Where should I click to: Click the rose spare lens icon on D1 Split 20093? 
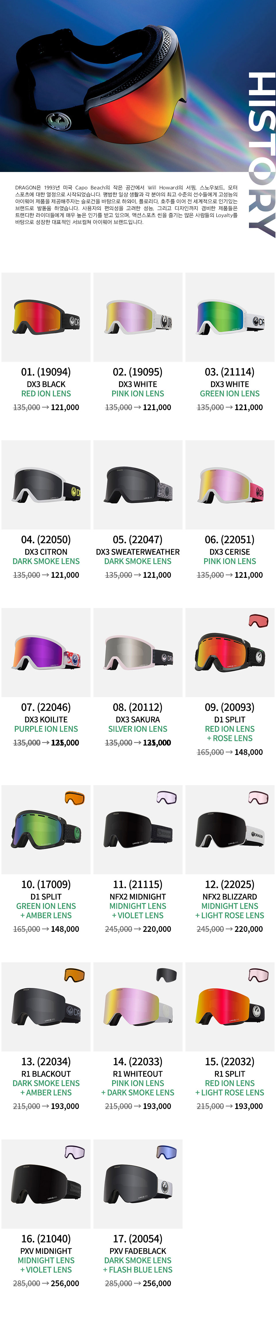point(258,620)
